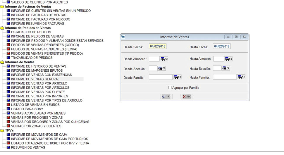Collapse Informe de Facturas de Ventas folder
Image resolution: width=284 pixels, height=155 pixels.
(2, 6)
